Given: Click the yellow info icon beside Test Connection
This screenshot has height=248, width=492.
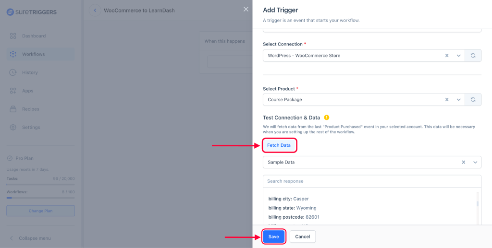Looking at the screenshot, I should coord(327,118).
